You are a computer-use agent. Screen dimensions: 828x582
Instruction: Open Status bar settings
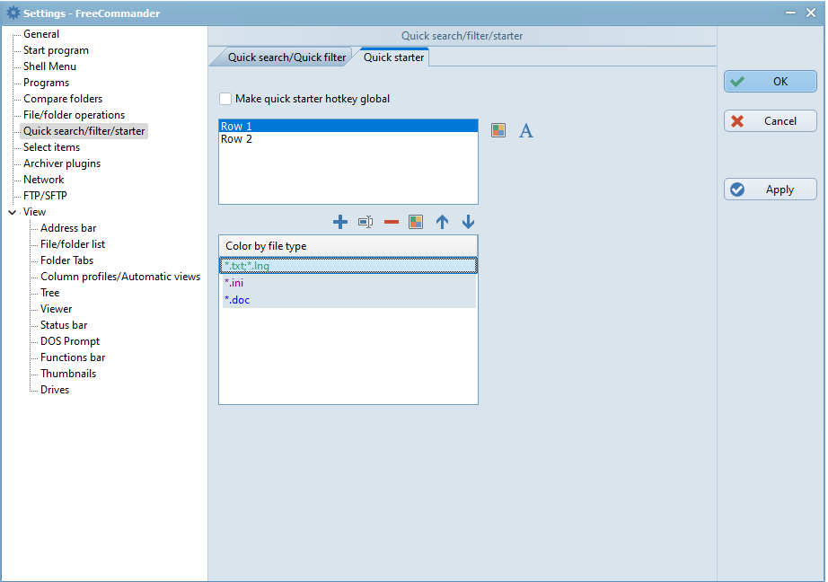click(x=64, y=325)
